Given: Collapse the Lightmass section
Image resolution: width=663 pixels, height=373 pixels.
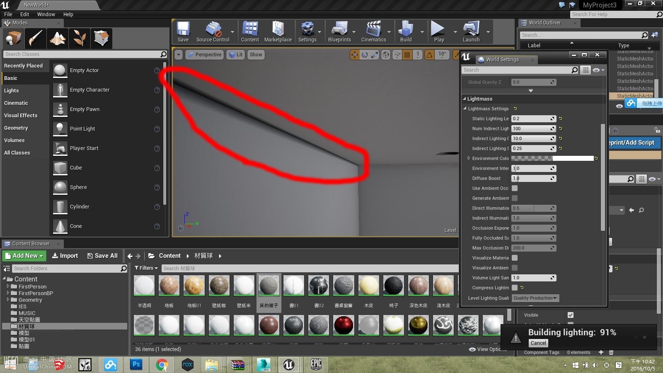Looking at the screenshot, I should 465,99.
